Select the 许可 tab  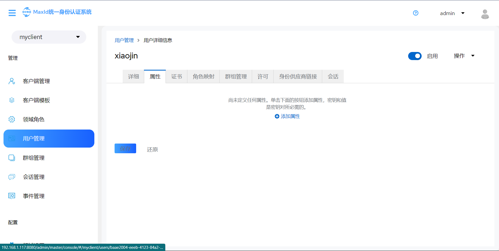(x=263, y=76)
